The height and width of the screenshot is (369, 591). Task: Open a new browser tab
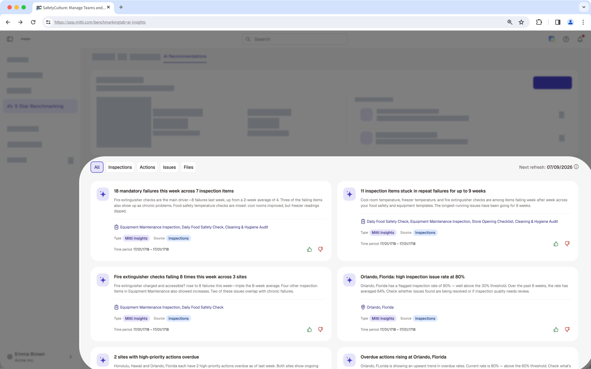[121, 7]
